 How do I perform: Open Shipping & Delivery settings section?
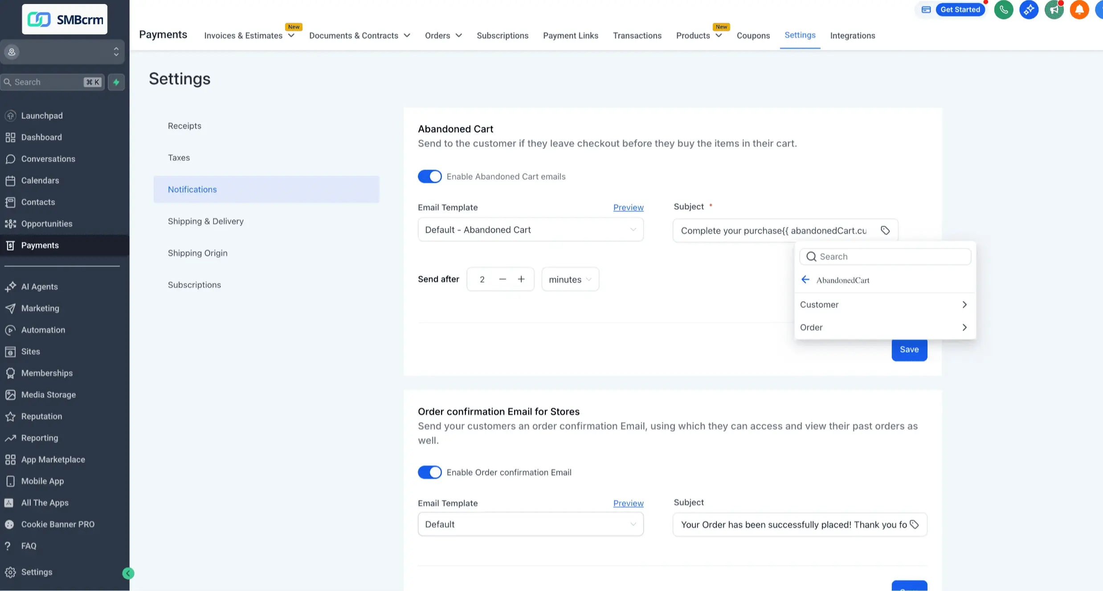pos(266,221)
